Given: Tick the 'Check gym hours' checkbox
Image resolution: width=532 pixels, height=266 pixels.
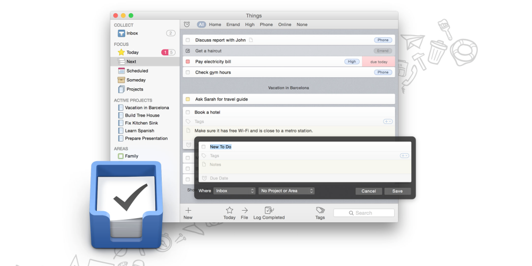Looking at the screenshot, I should coord(187,72).
